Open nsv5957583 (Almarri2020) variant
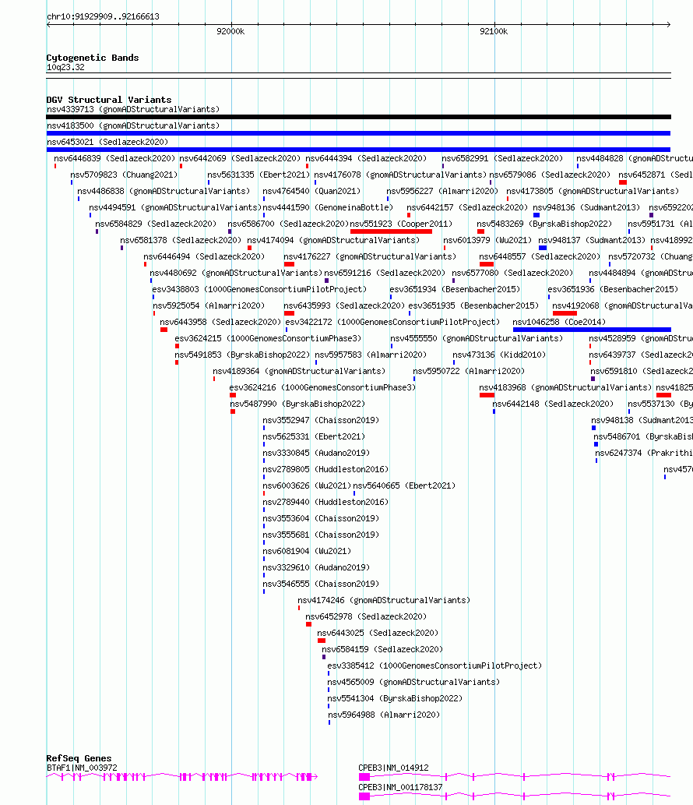This screenshot has width=693, height=805. (x=371, y=356)
